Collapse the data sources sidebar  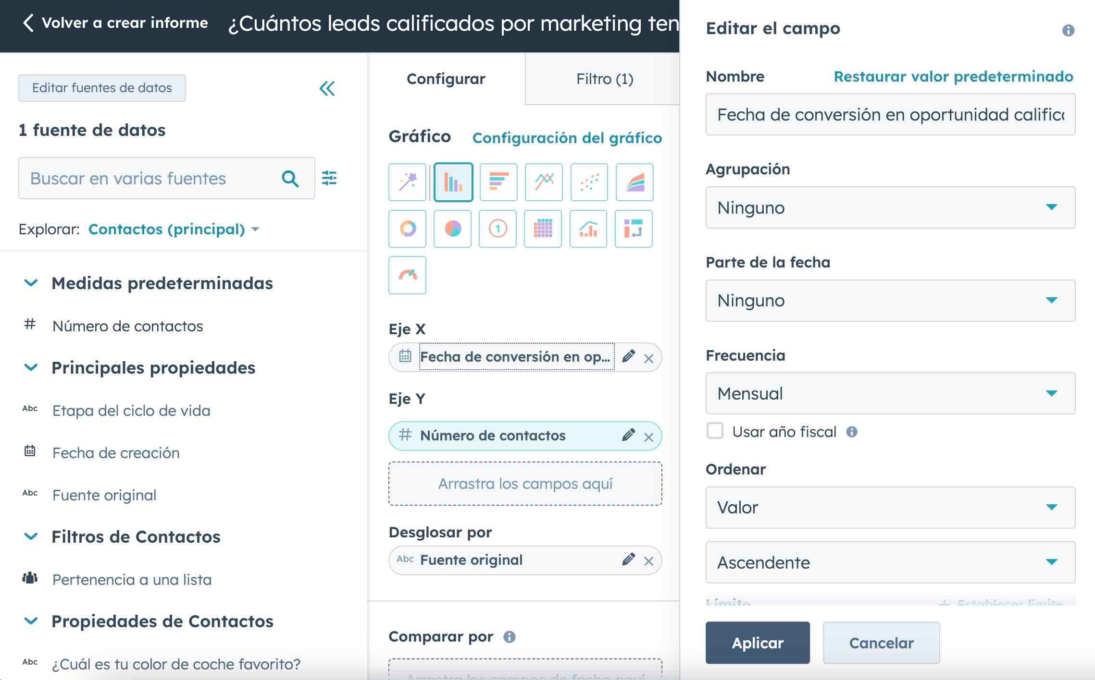pos(327,88)
